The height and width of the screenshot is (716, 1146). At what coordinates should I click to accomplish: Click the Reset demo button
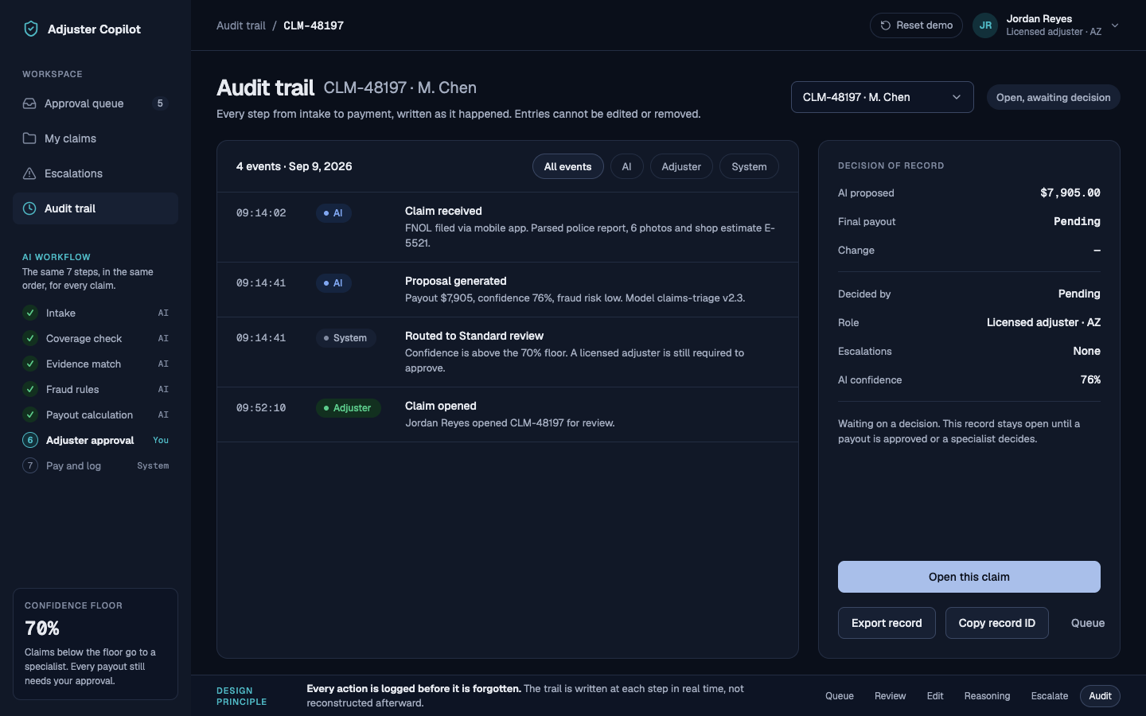pos(916,25)
